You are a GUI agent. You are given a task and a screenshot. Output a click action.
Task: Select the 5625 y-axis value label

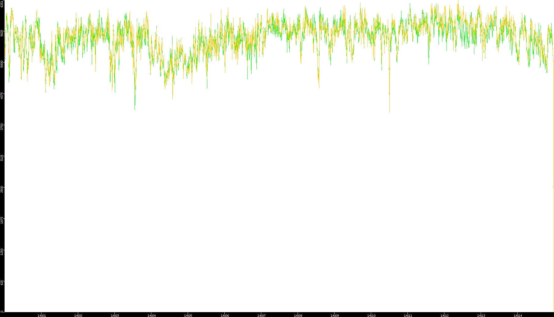pyautogui.click(x=2, y=33)
